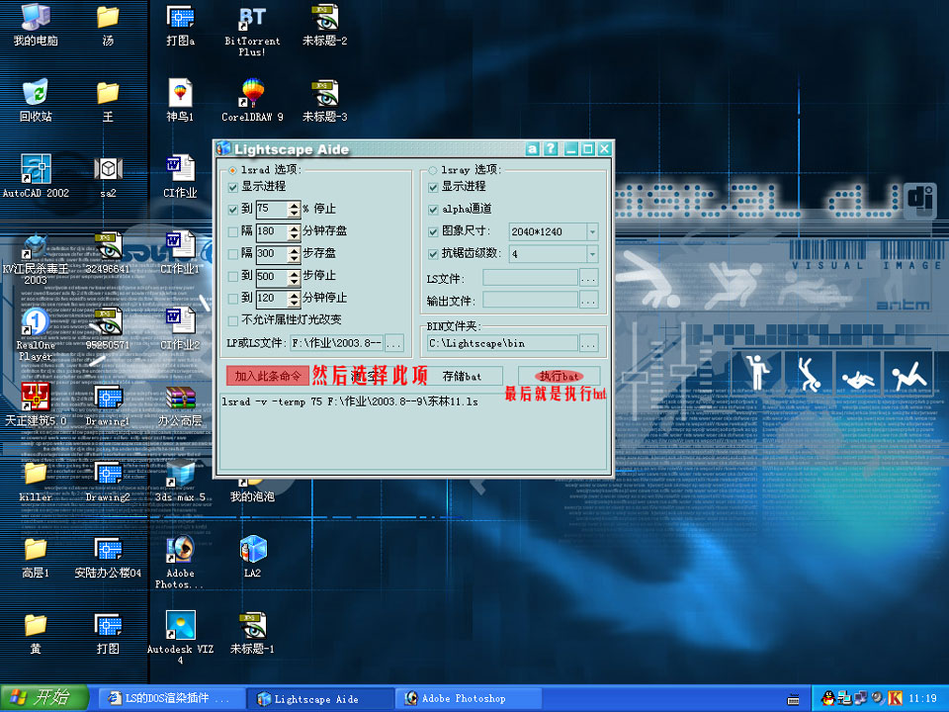Select the 'lsrad -v -termp 75' command line text

(x=350, y=401)
